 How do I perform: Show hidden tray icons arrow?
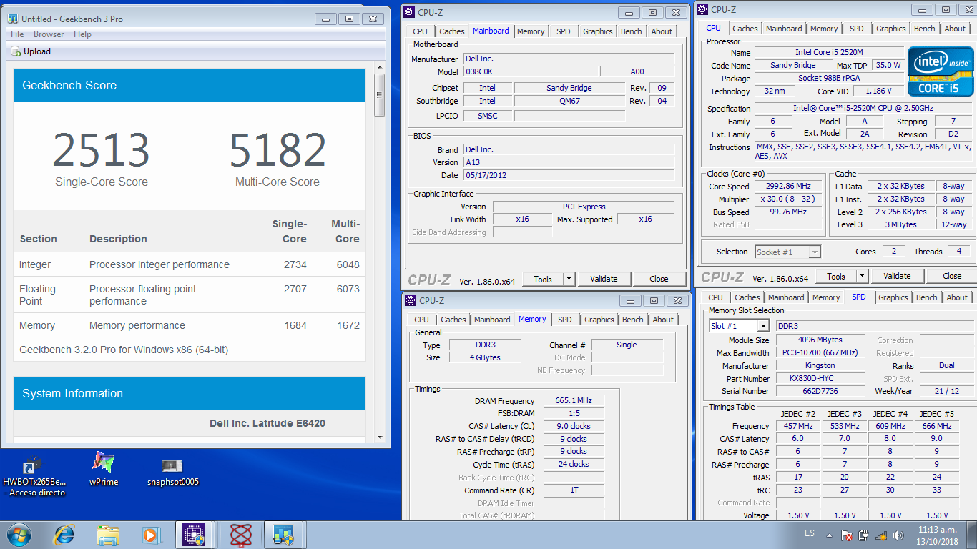pos(829,535)
